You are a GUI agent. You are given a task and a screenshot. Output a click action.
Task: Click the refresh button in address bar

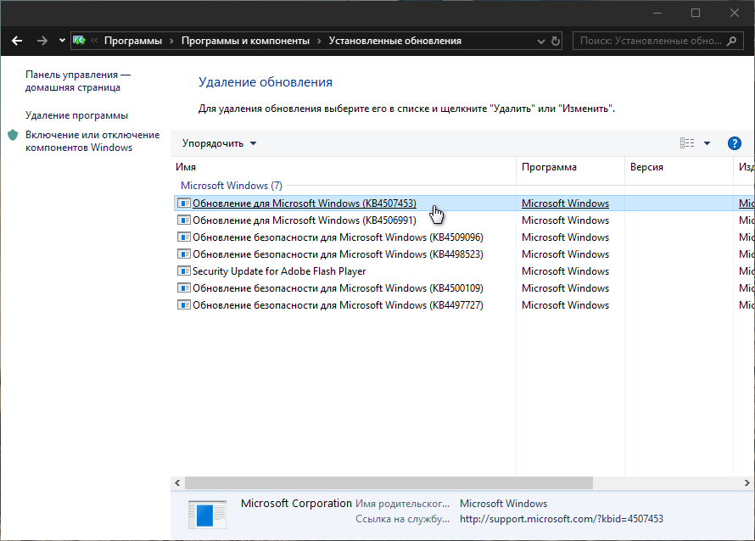point(556,41)
